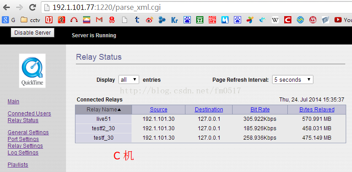Open the Display entries dropdown
352x172 pixels.
click(128, 80)
